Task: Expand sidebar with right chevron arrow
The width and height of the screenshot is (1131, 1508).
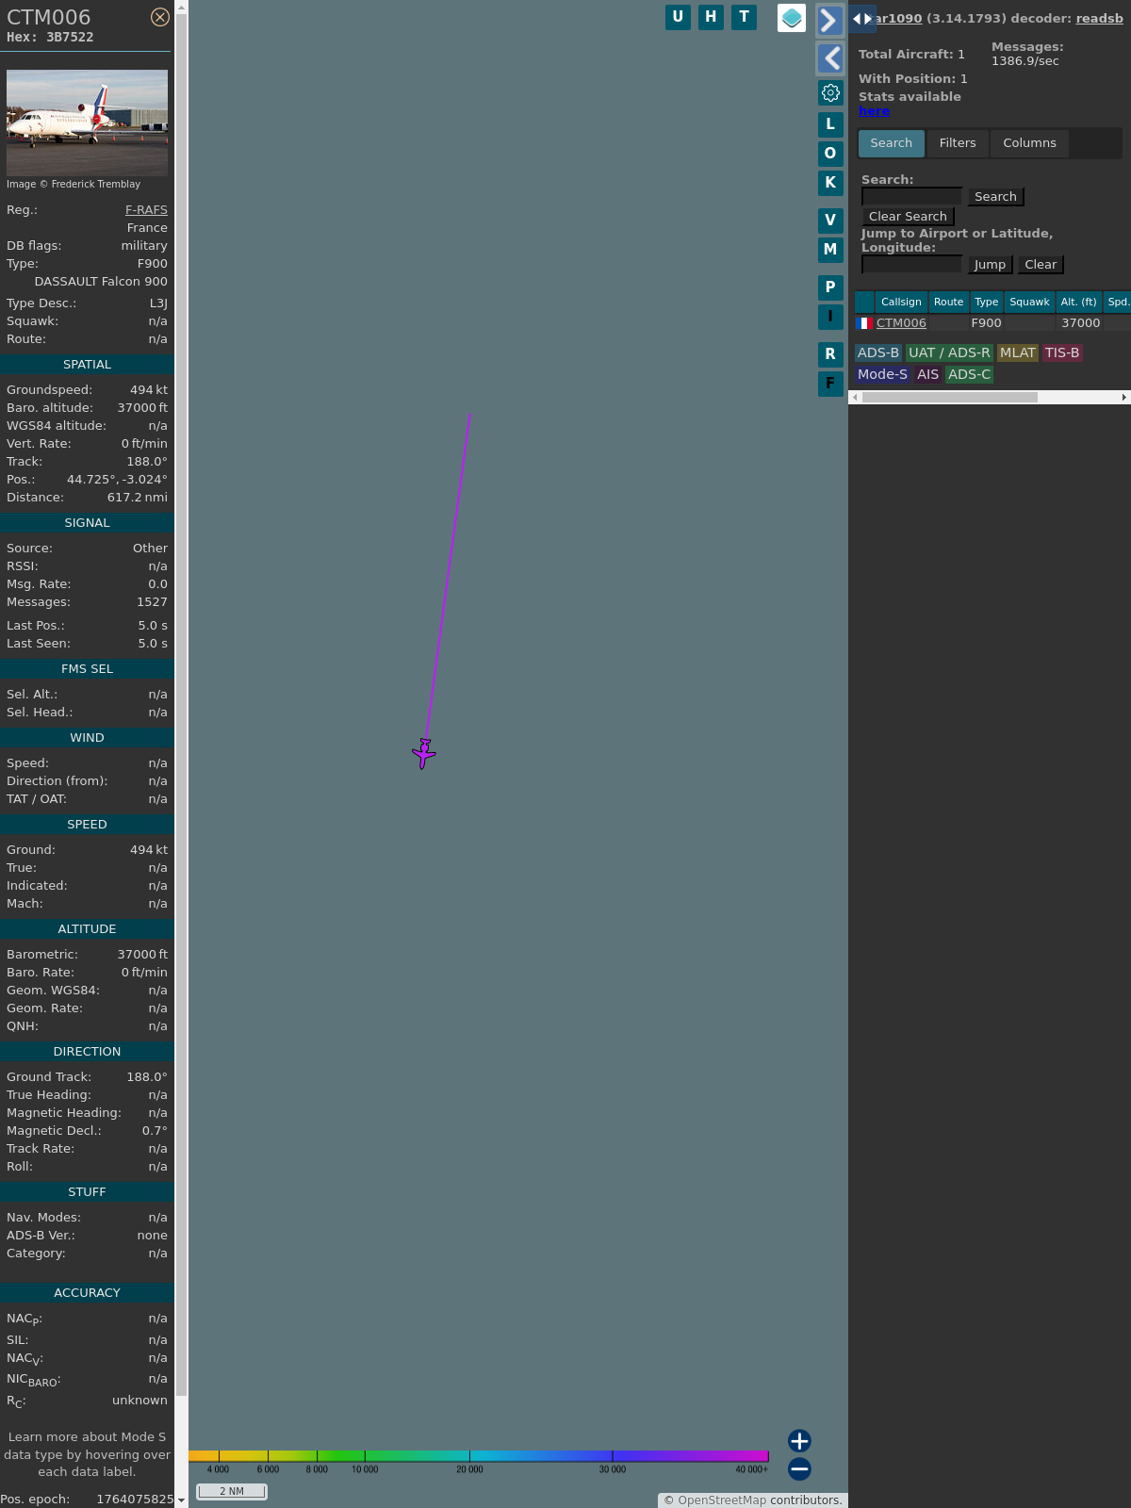Action: tap(829, 21)
